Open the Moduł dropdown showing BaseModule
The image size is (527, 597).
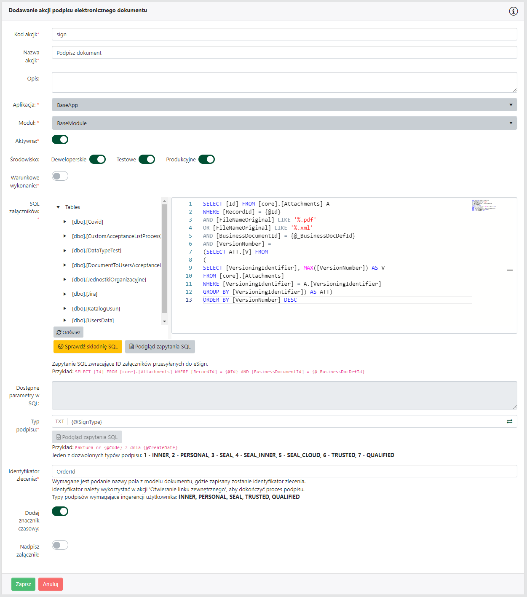click(x=284, y=123)
